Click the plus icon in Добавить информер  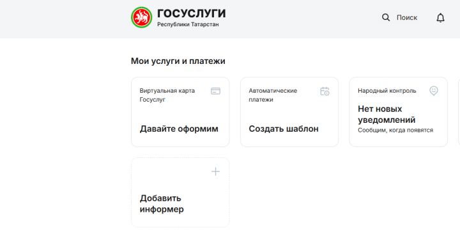pyautogui.click(x=215, y=171)
